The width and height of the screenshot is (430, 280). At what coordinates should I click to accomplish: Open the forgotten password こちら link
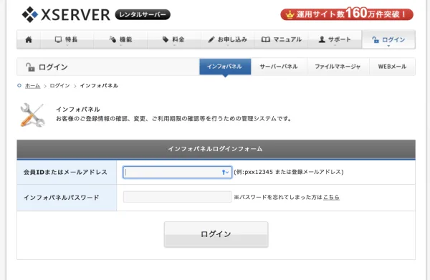click(x=331, y=197)
